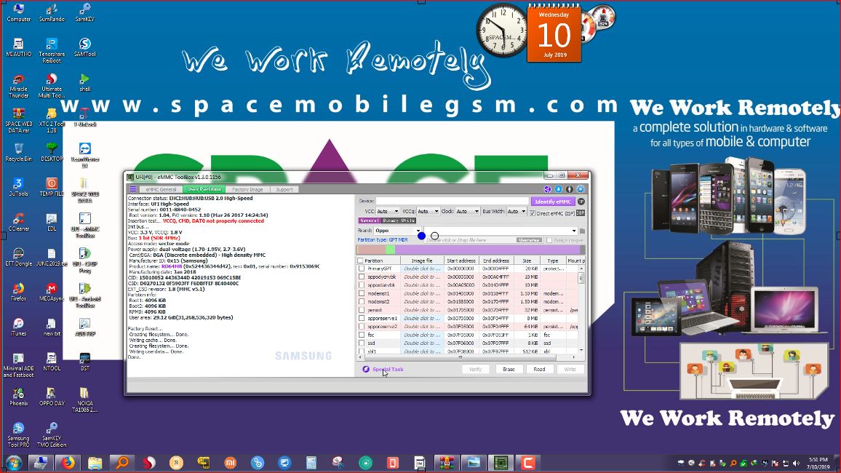Click the Device input field
The width and height of the screenshot is (841, 473).
(452, 201)
